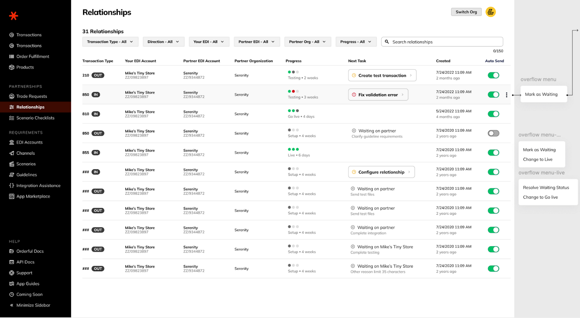The width and height of the screenshot is (580, 318).
Task: Click Fix validation error task button
Action: (378, 95)
